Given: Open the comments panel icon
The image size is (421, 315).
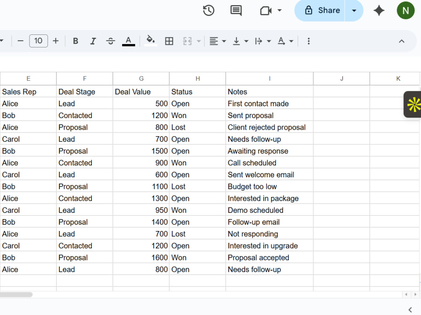Looking at the screenshot, I should 236,10.
